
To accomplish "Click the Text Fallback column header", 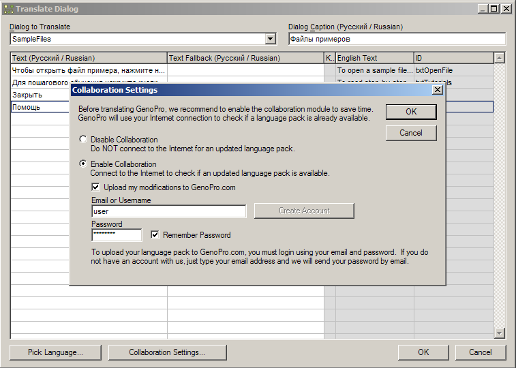I will [x=245, y=58].
